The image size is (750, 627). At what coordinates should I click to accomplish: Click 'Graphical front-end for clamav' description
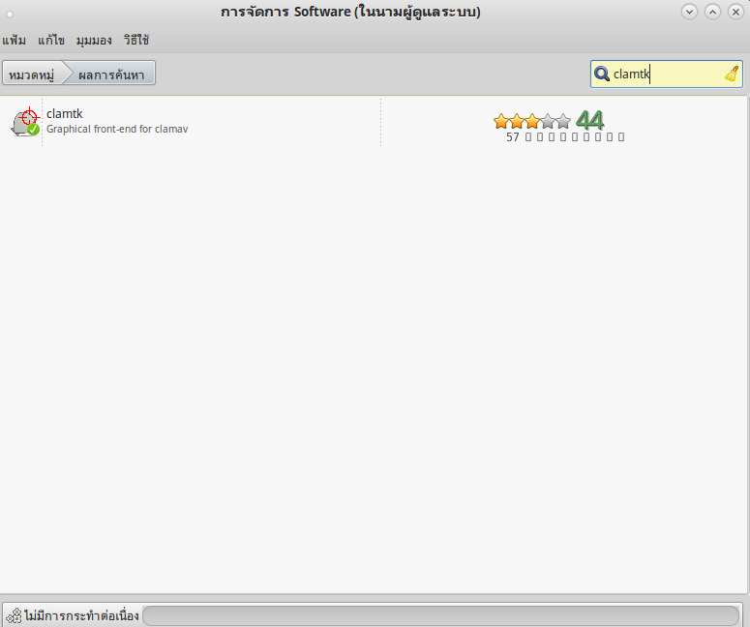(117, 129)
